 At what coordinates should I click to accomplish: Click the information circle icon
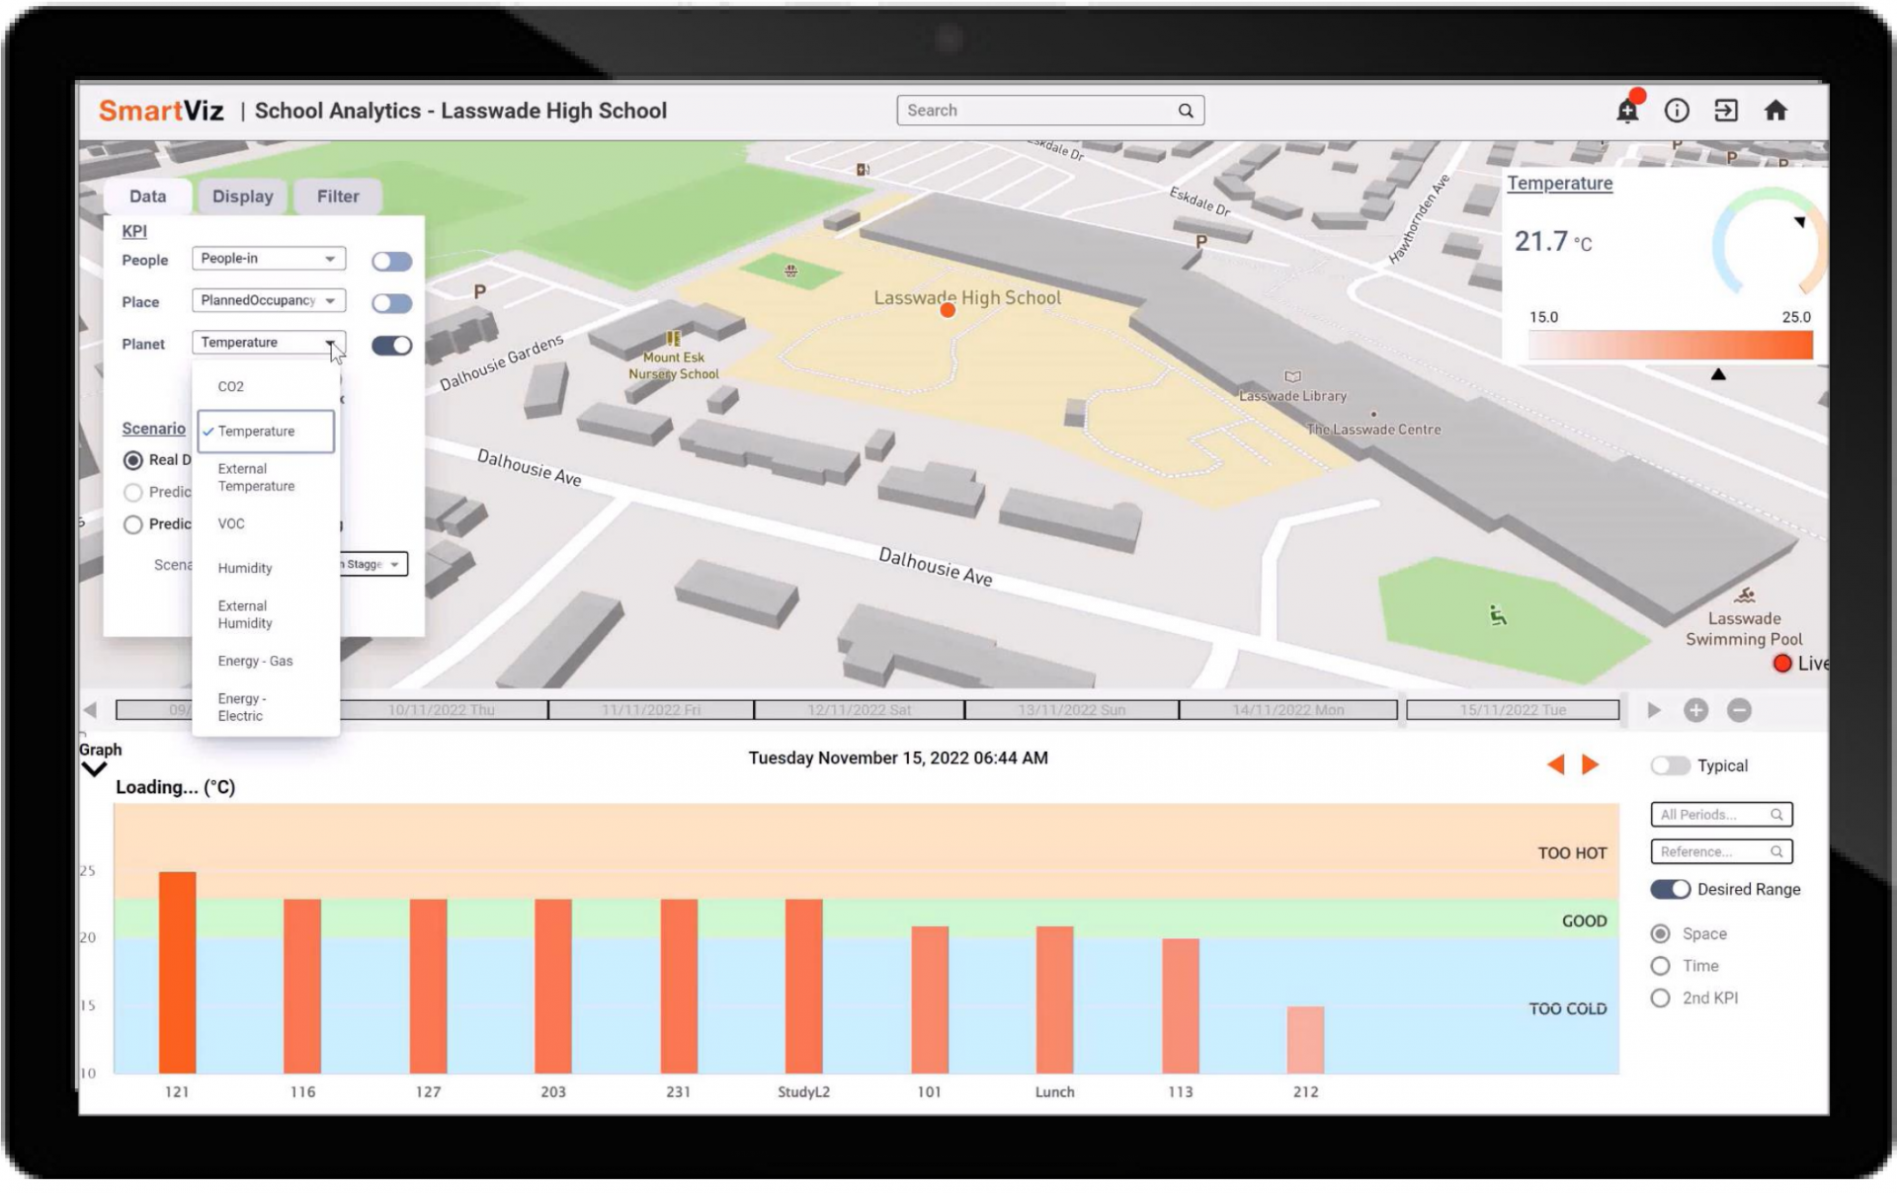pos(1677,111)
